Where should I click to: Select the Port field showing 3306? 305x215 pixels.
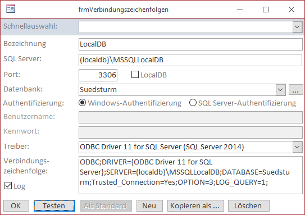tap(98, 75)
